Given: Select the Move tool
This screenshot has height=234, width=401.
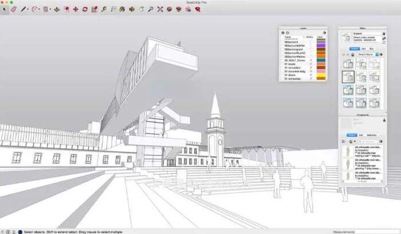Looking at the screenshot, I should coord(76,10).
